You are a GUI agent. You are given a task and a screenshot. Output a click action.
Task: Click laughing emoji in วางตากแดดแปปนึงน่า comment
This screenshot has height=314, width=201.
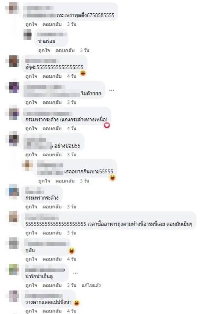[x=77, y=302]
